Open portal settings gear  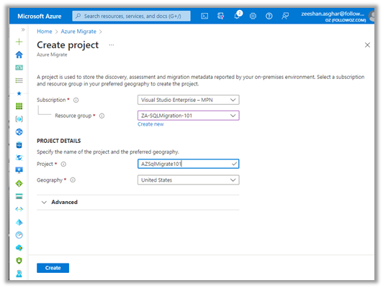tap(253, 17)
